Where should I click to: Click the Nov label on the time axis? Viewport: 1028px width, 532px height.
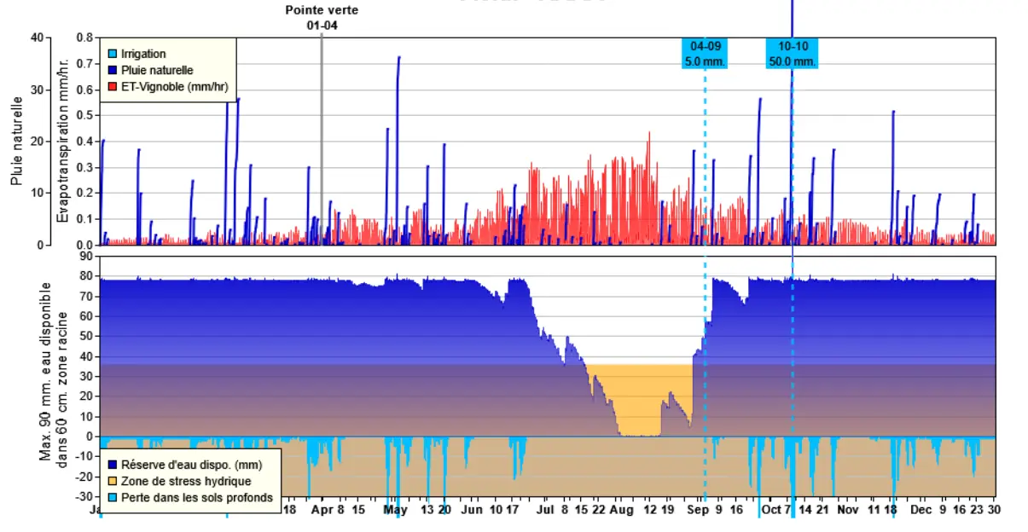(x=847, y=510)
